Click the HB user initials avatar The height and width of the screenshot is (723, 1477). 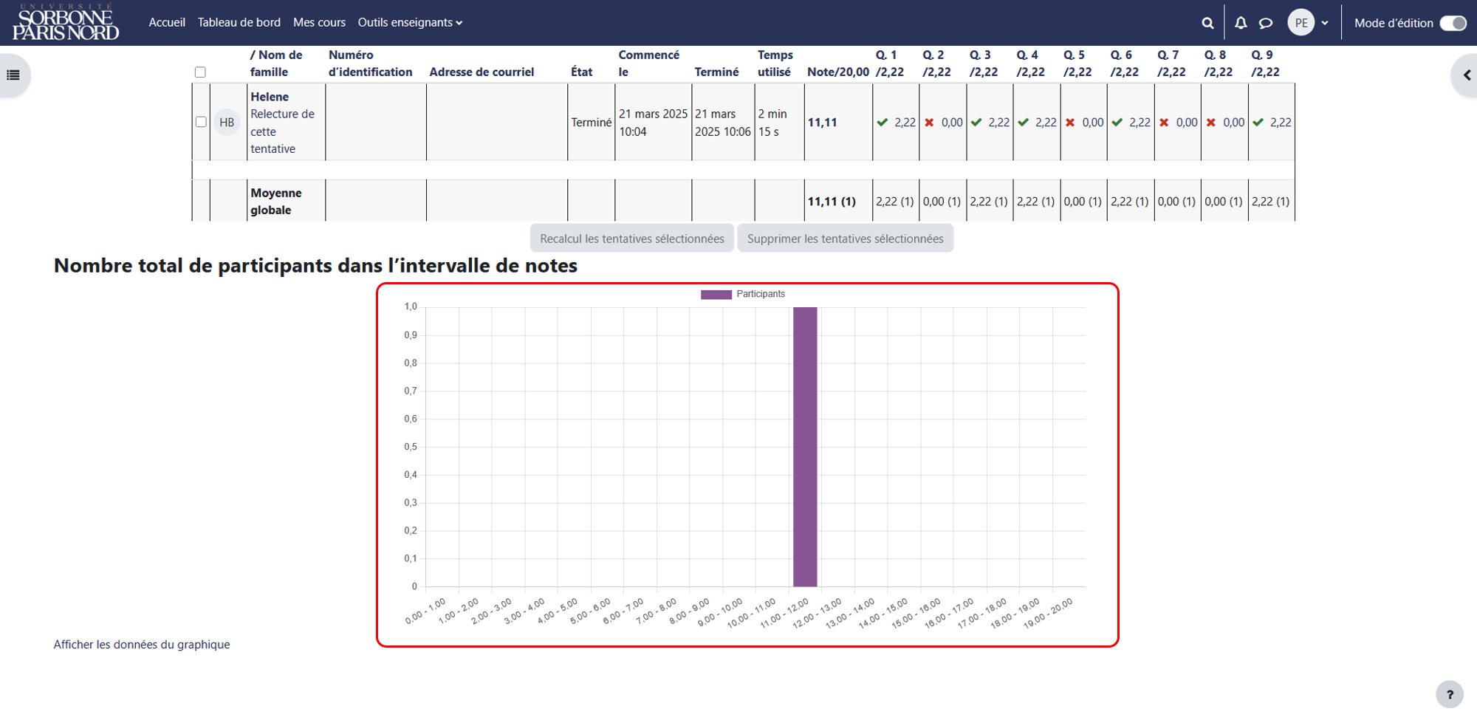[227, 123]
